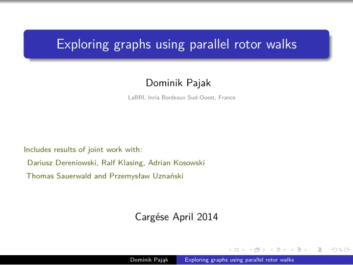Image resolution: width=353 pixels, height=265 pixels.
Task: Jump to the previous subsection using its left arrow
Action: [x=272, y=250]
